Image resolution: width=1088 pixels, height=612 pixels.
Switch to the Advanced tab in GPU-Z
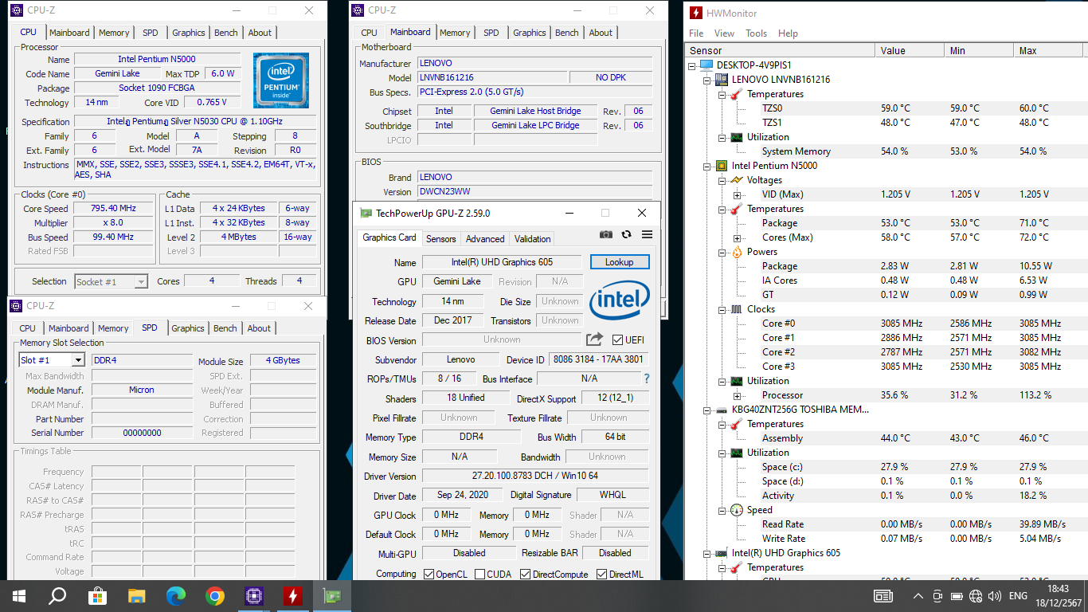tap(485, 239)
